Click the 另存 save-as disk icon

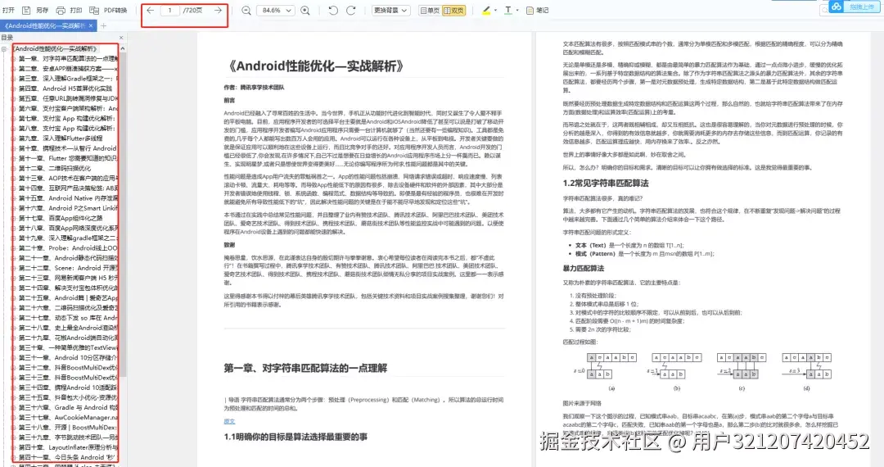(26, 10)
